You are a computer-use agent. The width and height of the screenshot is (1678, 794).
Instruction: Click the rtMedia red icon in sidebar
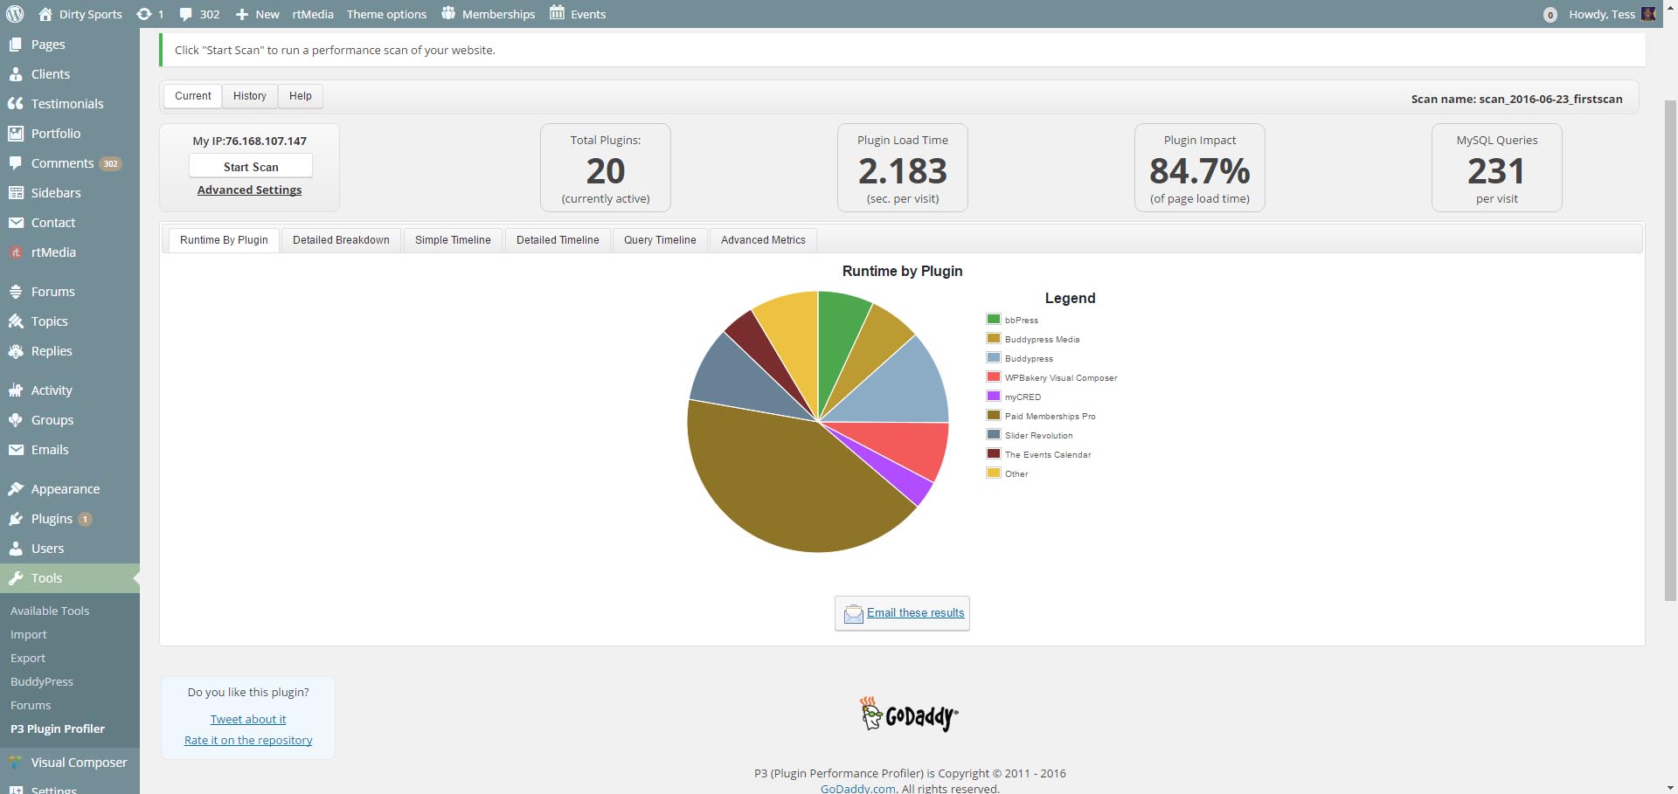point(16,252)
